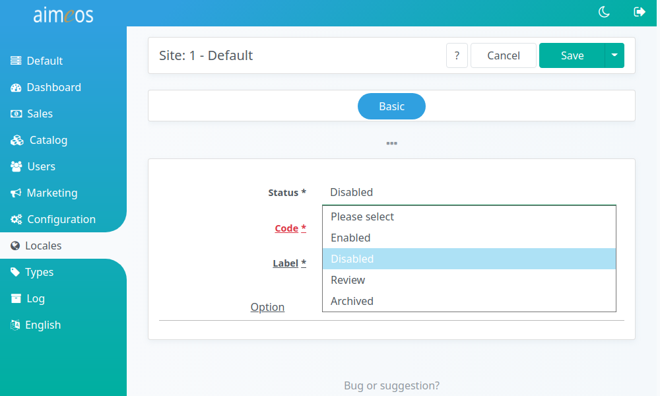This screenshot has height=396, width=660.
Task: Open Configuration in sidebar
Action: 63,219
